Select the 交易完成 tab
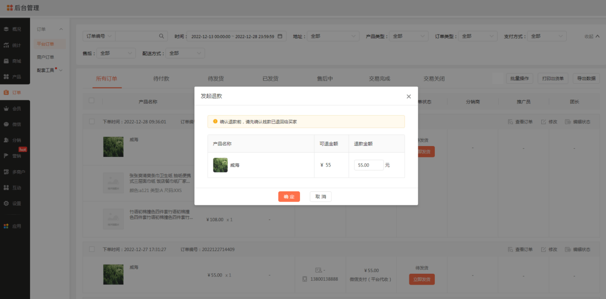 click(x=379, y=79)
